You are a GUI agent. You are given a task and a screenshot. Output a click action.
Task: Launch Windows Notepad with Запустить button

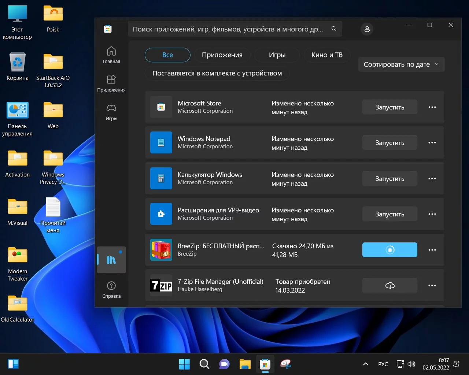click(x=389, y=143)
